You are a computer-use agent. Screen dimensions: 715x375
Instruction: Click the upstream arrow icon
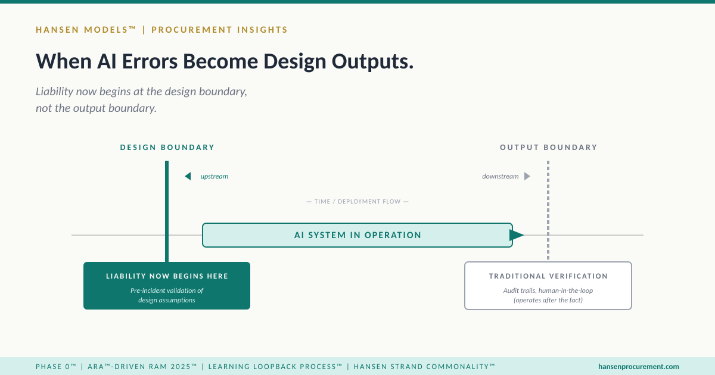click(187, 176)
